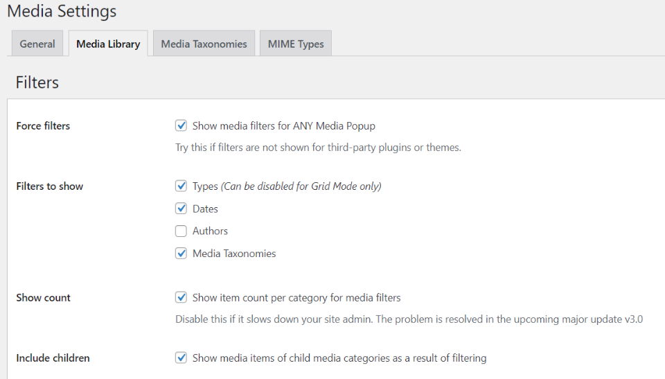Click the 'Dates' label text
The image size is (665, 379).
(205, 209)
